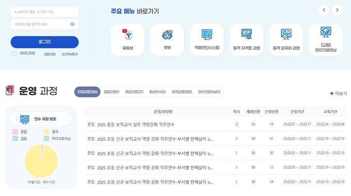Click the 주요 메뉴 바로가기 heading
This screenshot has height=196, width=351.
point(135,11)
